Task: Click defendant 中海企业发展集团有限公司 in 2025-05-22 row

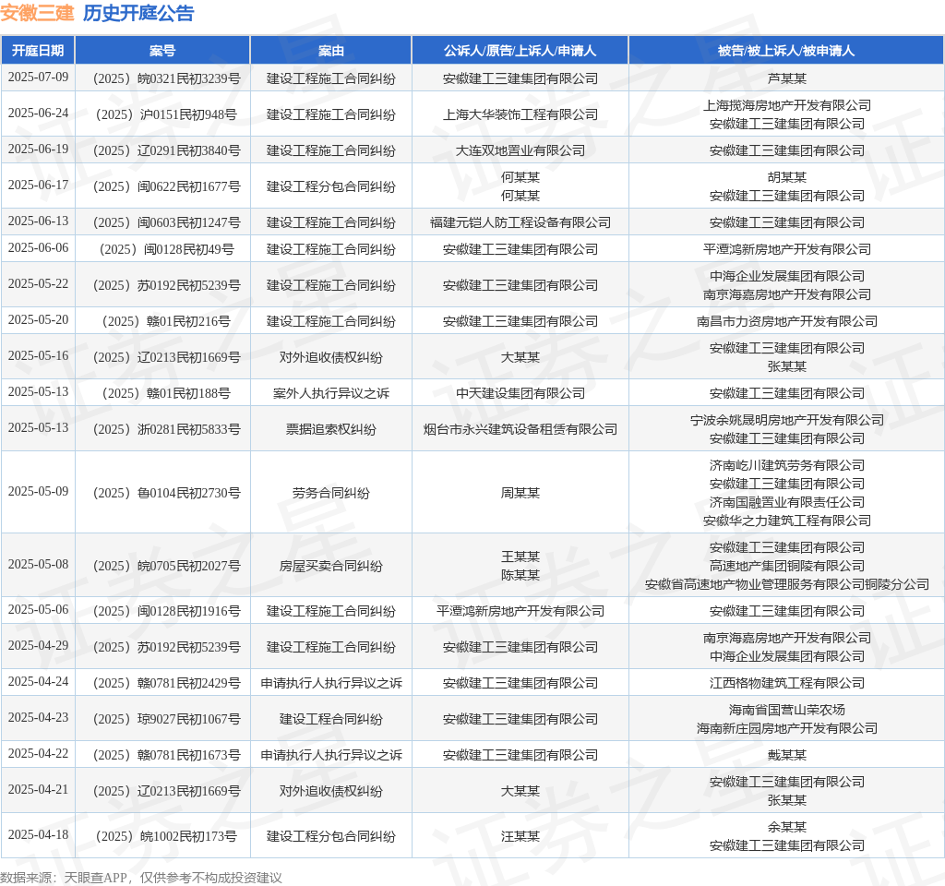Action: tap(786, 276)
